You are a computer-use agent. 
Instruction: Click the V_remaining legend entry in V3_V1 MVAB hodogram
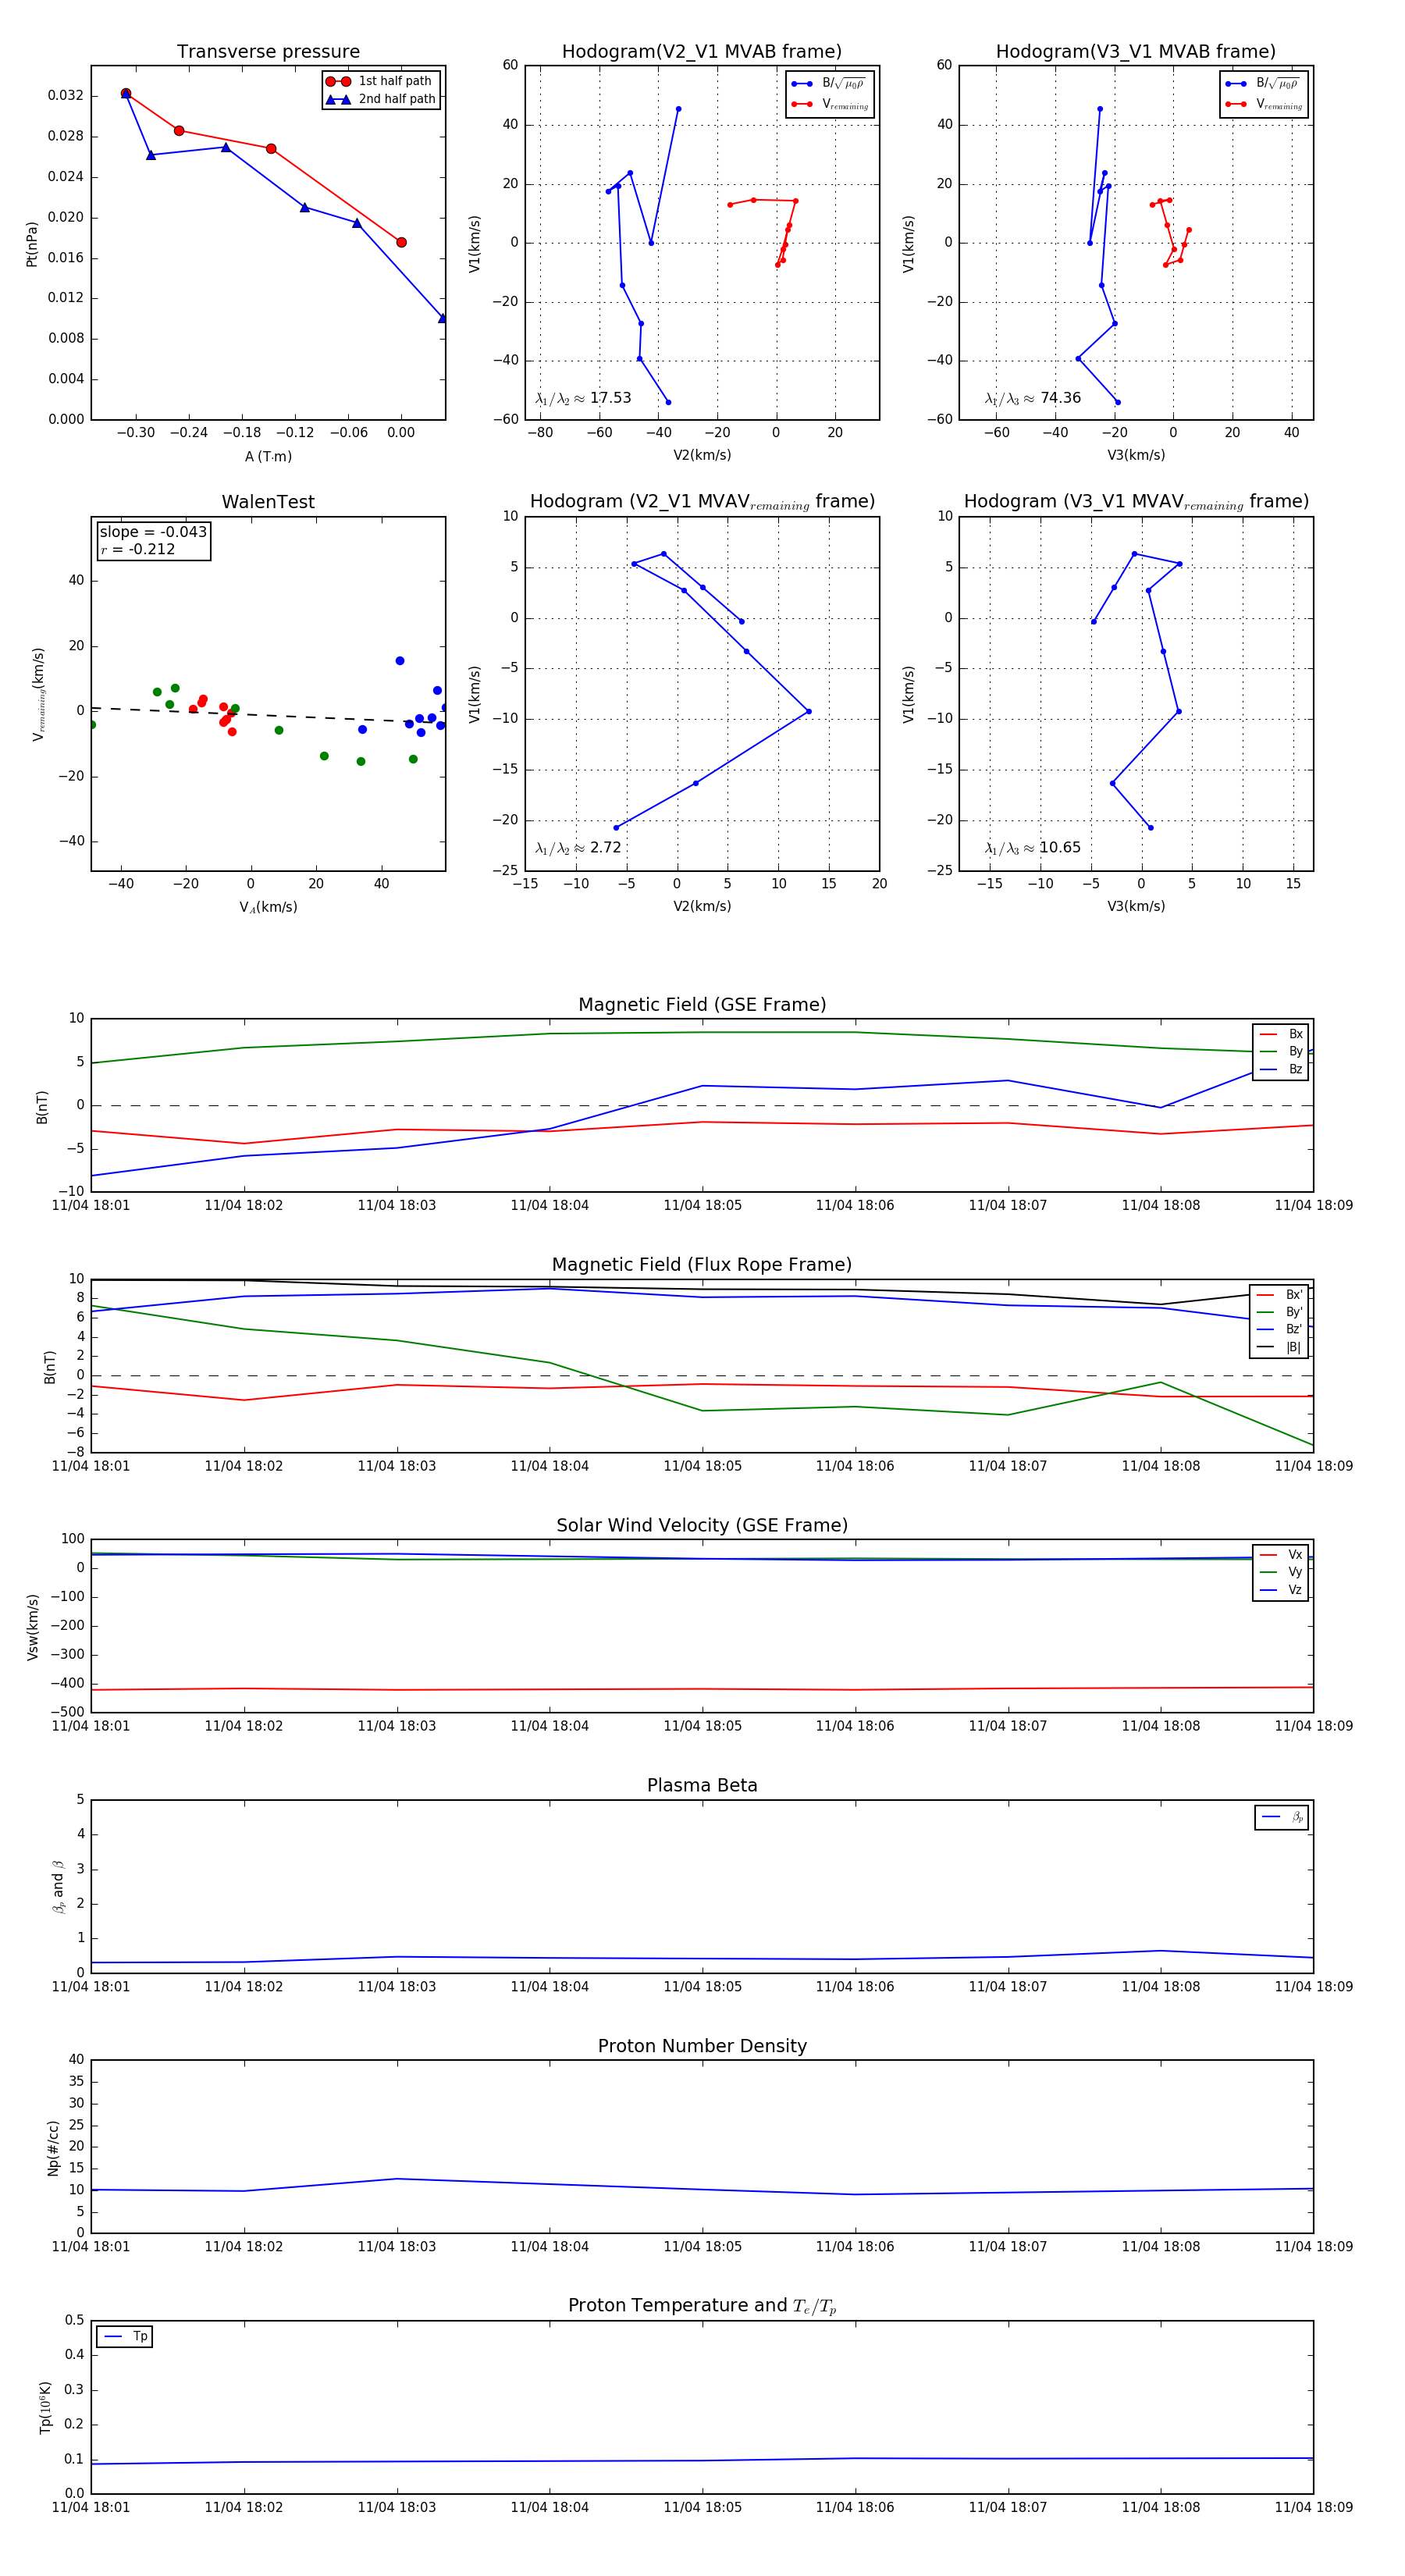click(1264, 104)
